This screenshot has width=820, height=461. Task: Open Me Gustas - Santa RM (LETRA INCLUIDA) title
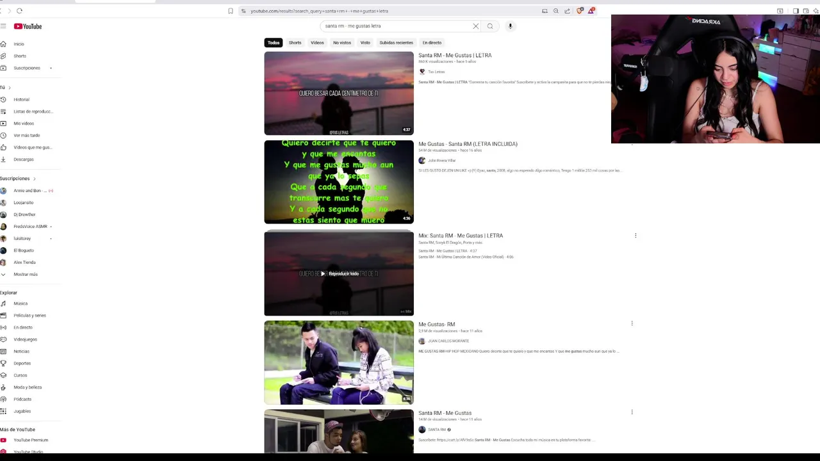click(468, 144)
